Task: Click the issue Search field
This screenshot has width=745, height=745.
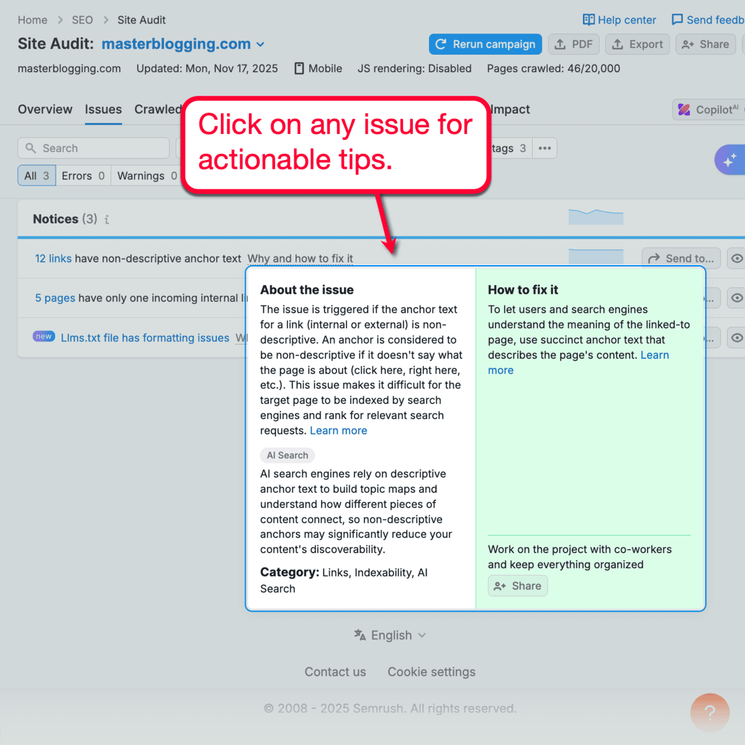Action: (x=93, y=148)
